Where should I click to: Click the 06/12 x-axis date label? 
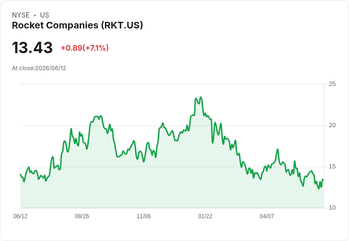pyautogui.click(x=20, y=216)
